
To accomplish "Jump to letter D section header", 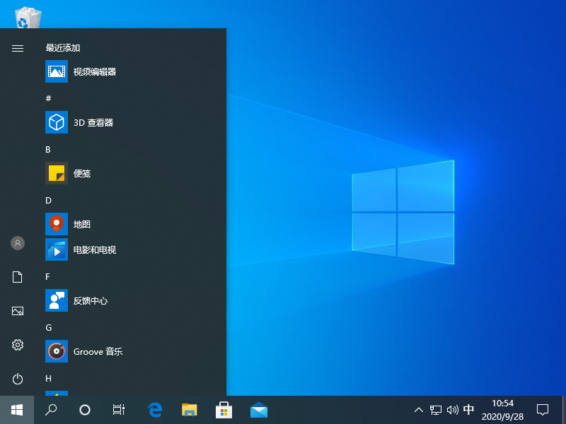I will coord(49,200).
